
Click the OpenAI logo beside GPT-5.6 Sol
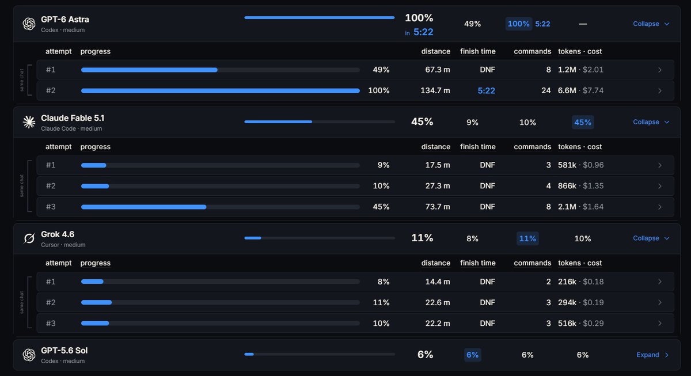coord(29,355)
